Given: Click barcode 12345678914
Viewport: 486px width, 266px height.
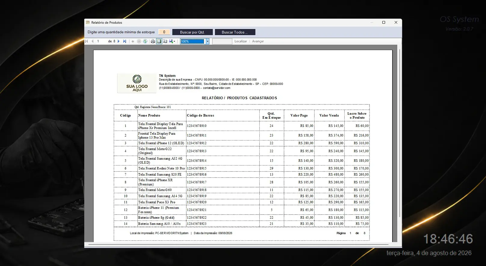Looking at the screenshot, I should pos(197,161).
